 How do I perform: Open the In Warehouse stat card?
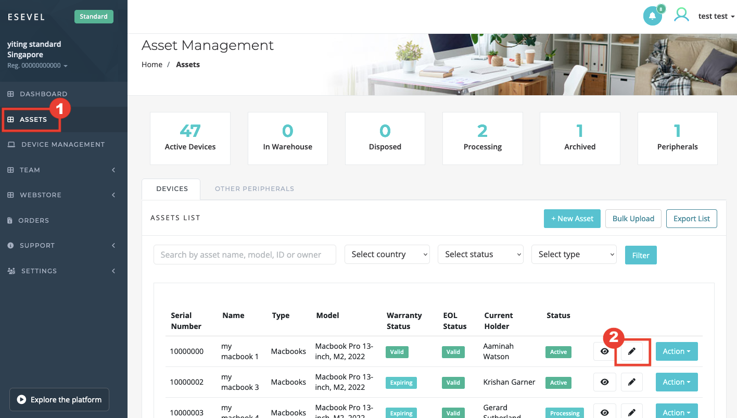[x=288, y=138]
